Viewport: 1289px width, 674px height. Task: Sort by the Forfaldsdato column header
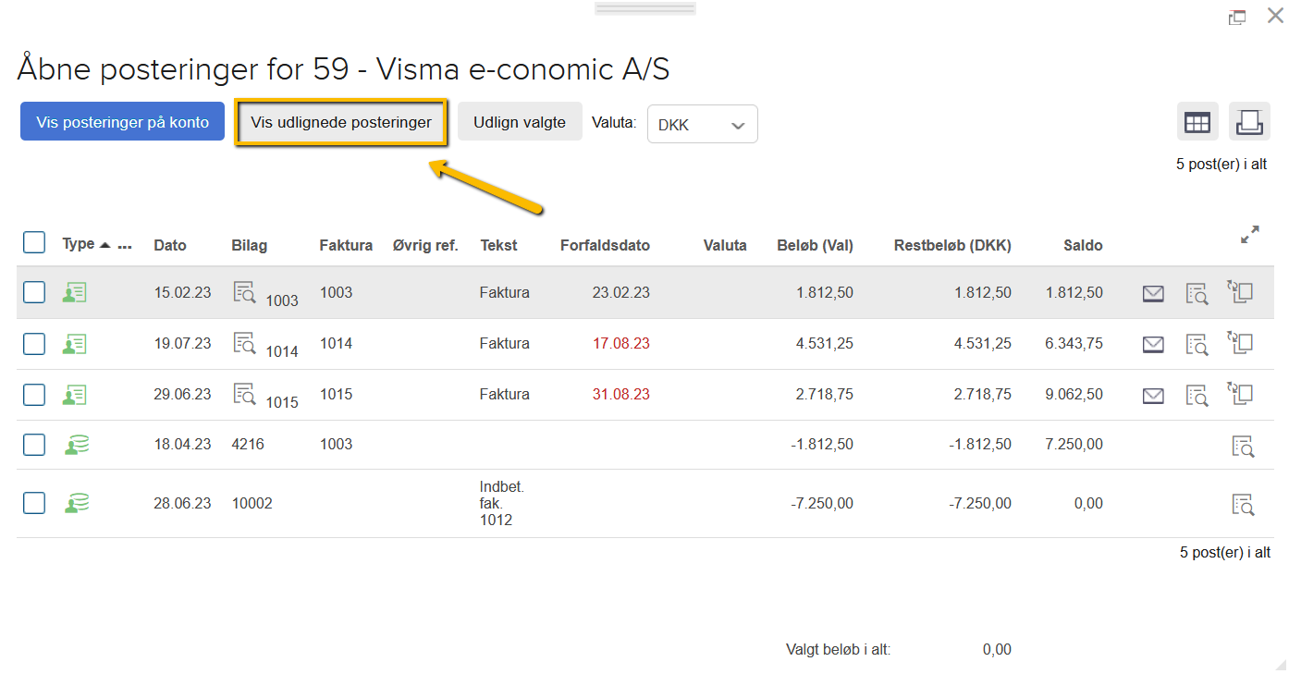pos(605,245)
